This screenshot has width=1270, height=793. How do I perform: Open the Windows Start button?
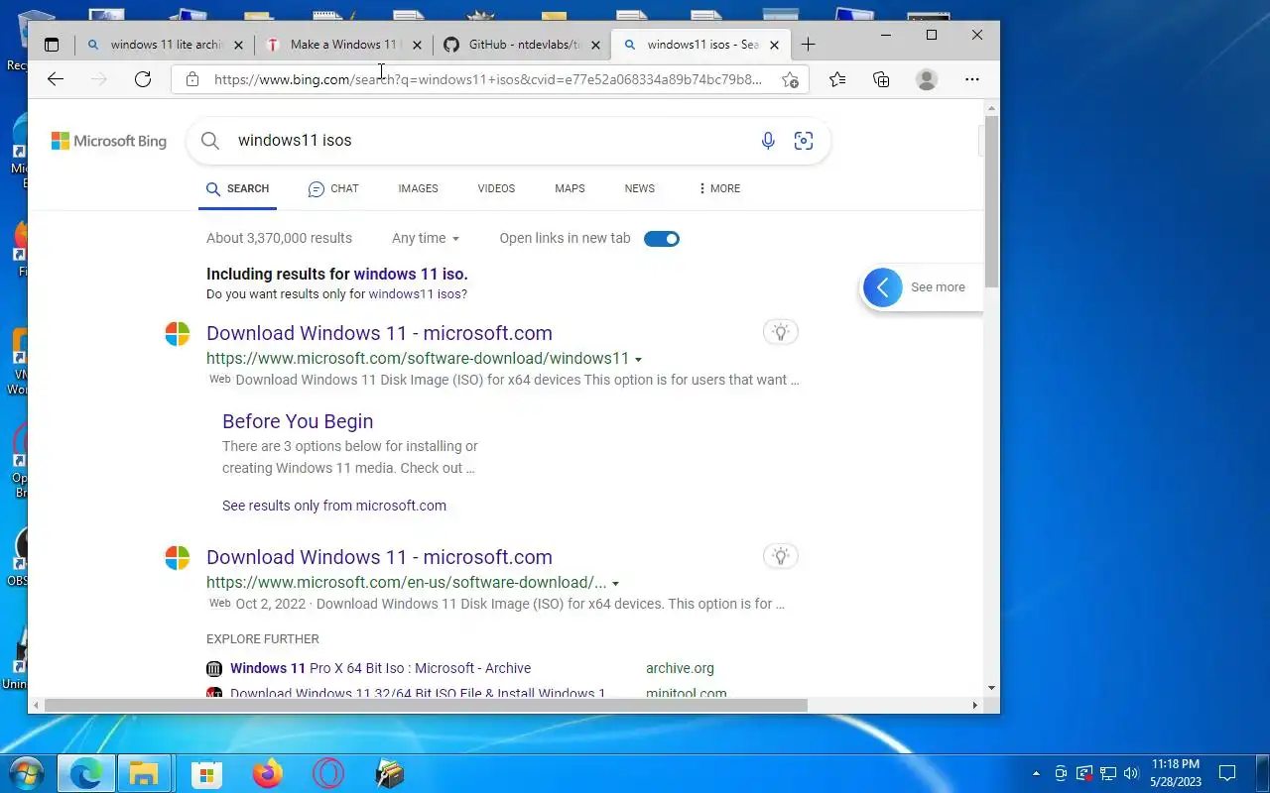coord(26,773)
